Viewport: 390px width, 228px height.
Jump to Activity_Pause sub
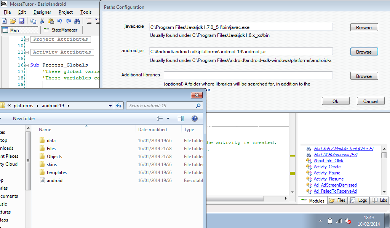click(327, 173)
